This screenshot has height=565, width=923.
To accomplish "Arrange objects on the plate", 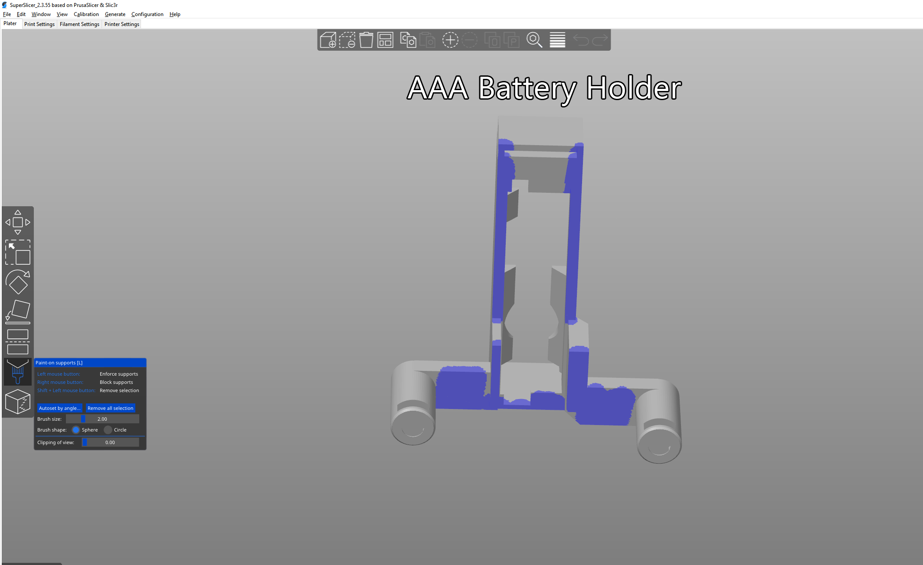I will coord(385,40).
